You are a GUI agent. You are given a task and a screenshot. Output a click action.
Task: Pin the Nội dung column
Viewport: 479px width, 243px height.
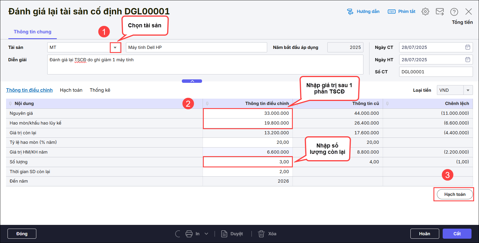tap(10, 104)
